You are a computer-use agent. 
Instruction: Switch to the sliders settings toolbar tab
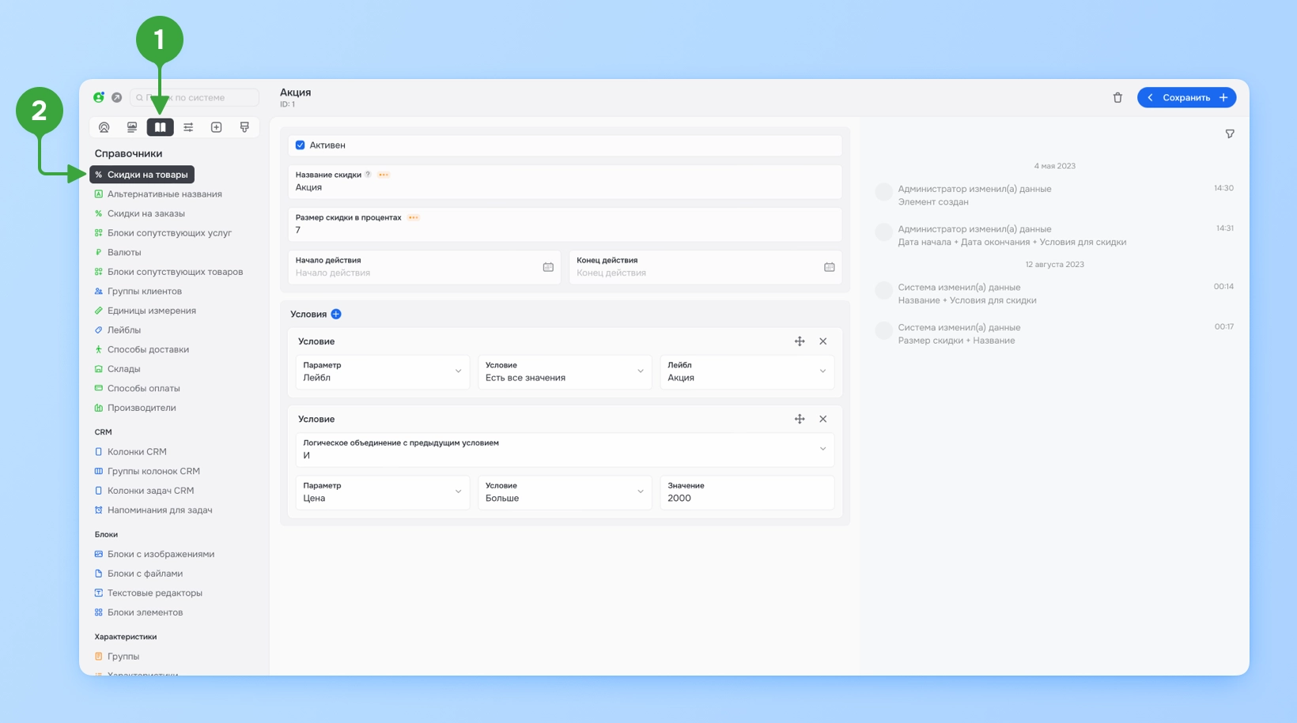point(188,127)
